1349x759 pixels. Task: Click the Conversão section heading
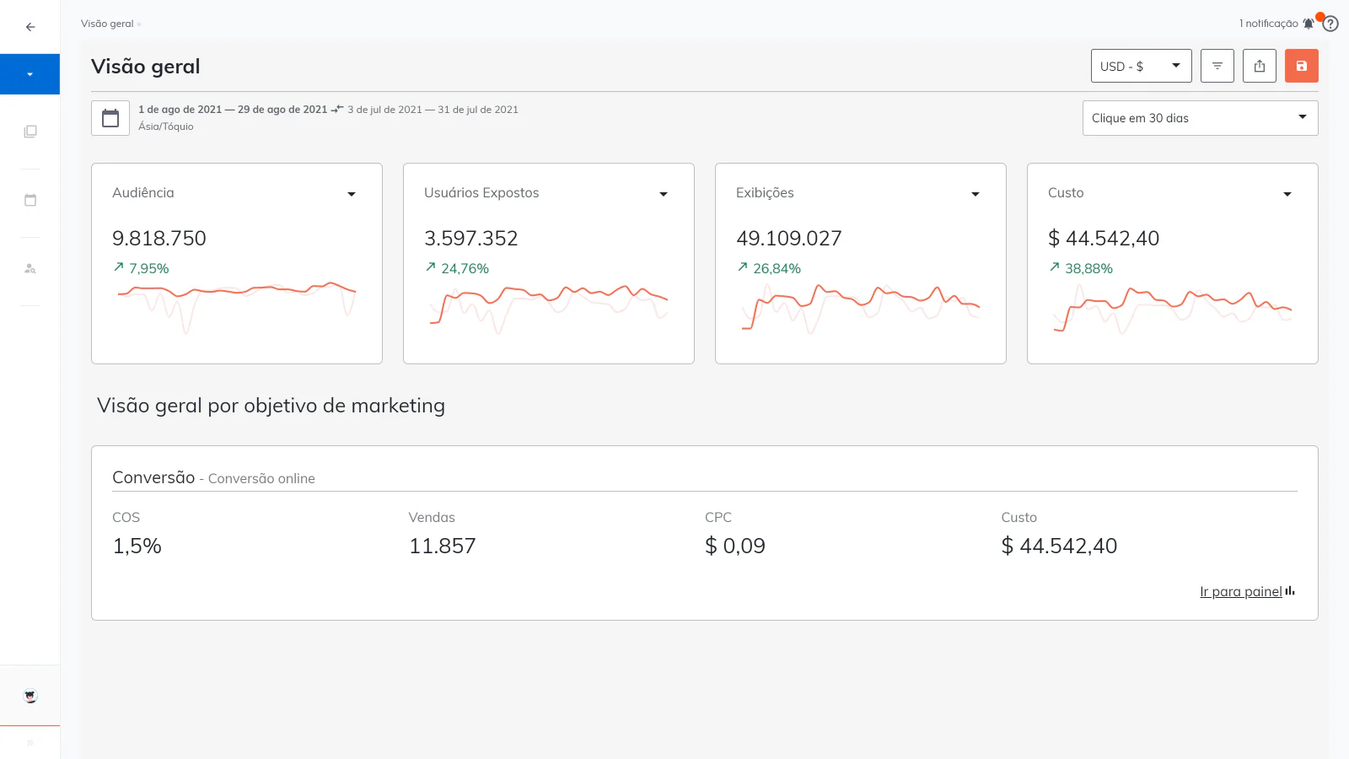(153, 477)
